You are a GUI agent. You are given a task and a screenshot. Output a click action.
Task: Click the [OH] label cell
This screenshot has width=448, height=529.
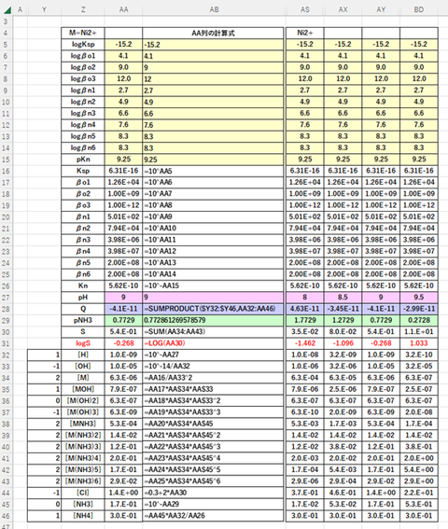coord(83,367)
